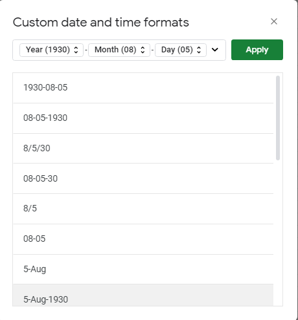Pick the 8/5 short format

[143, 209]
